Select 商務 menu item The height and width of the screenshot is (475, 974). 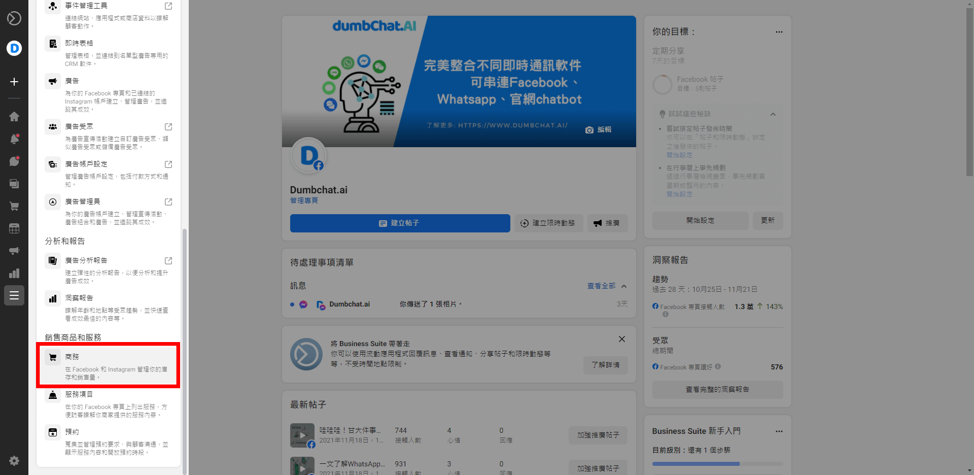coord(109,365)
